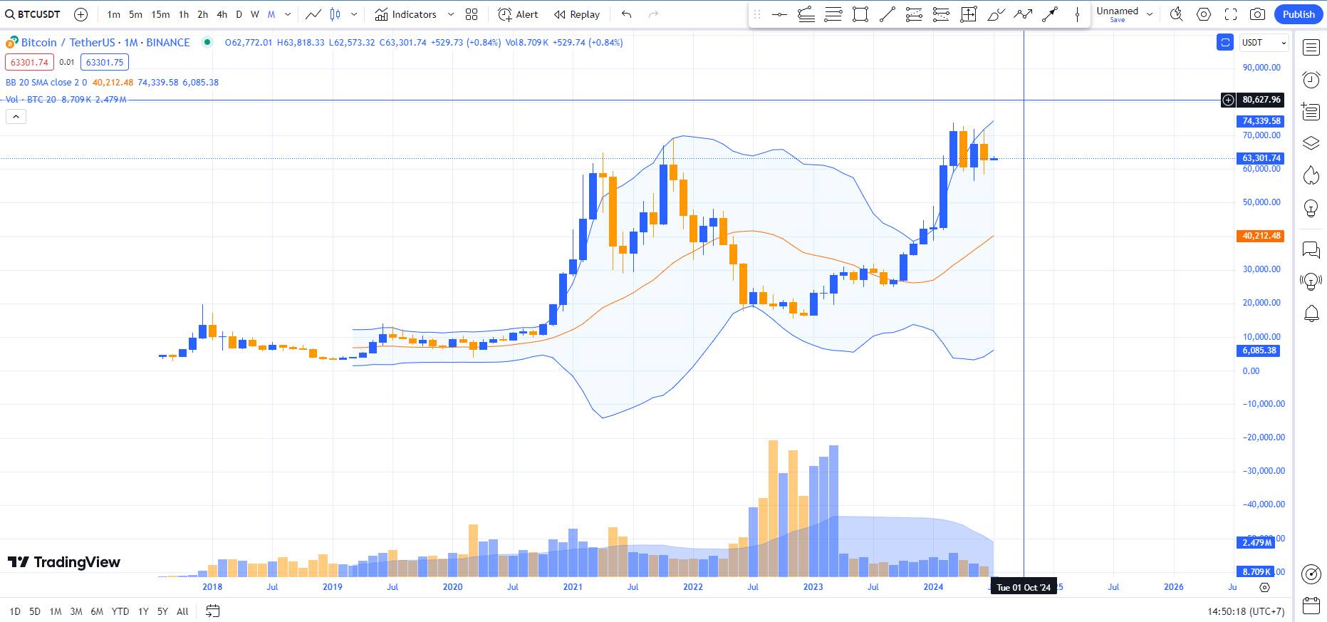Select the regression trend drawing tool
The image size is (1327, 622).
point(806,14)
